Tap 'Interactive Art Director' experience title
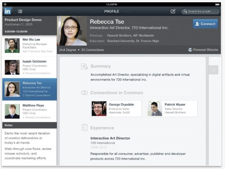The width and height of the screenshot is (225, 169). 110,138
